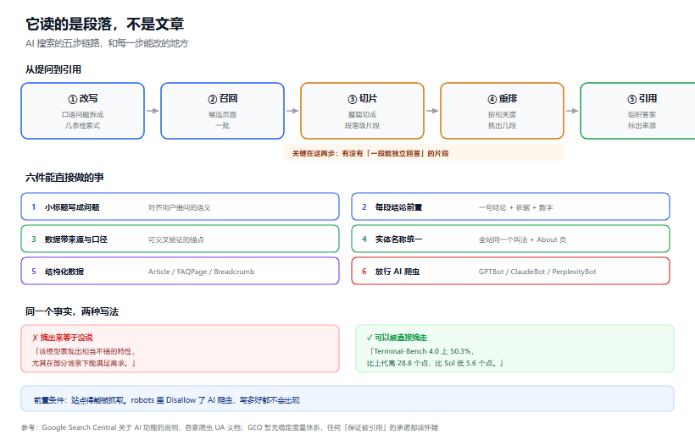Click the ④ 重排 step box
Screen dimensions: 695x440
pos(503,111)
